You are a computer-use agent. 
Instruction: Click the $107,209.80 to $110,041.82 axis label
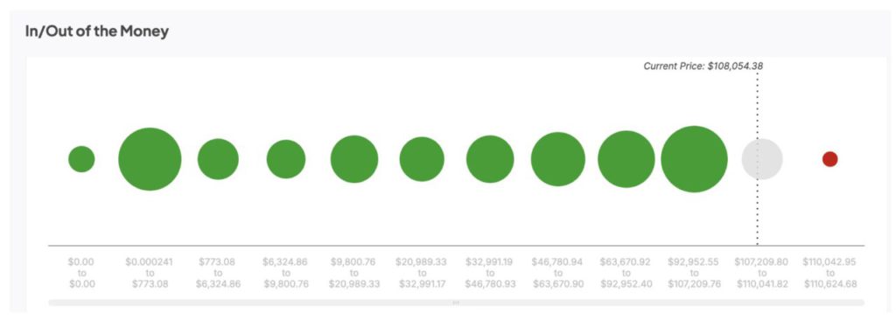761,273
